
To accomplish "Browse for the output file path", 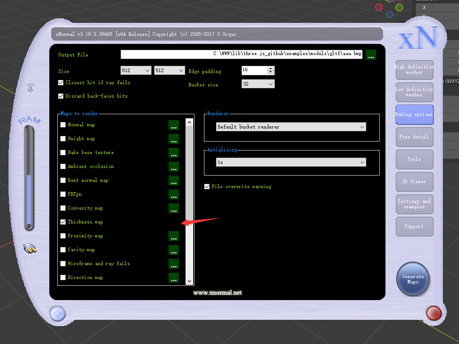I will 371,55.
